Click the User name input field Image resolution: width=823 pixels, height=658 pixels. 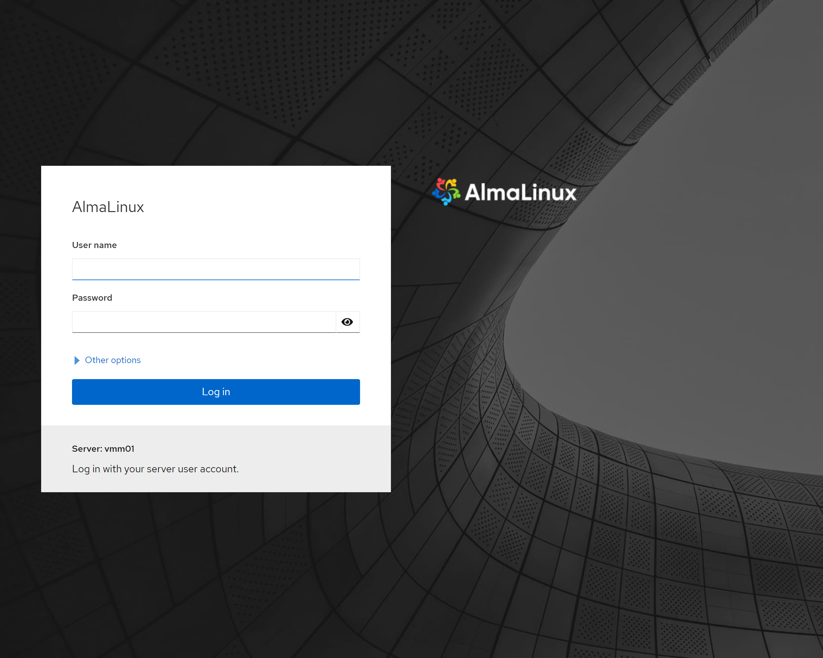click(x=216, y=269)
